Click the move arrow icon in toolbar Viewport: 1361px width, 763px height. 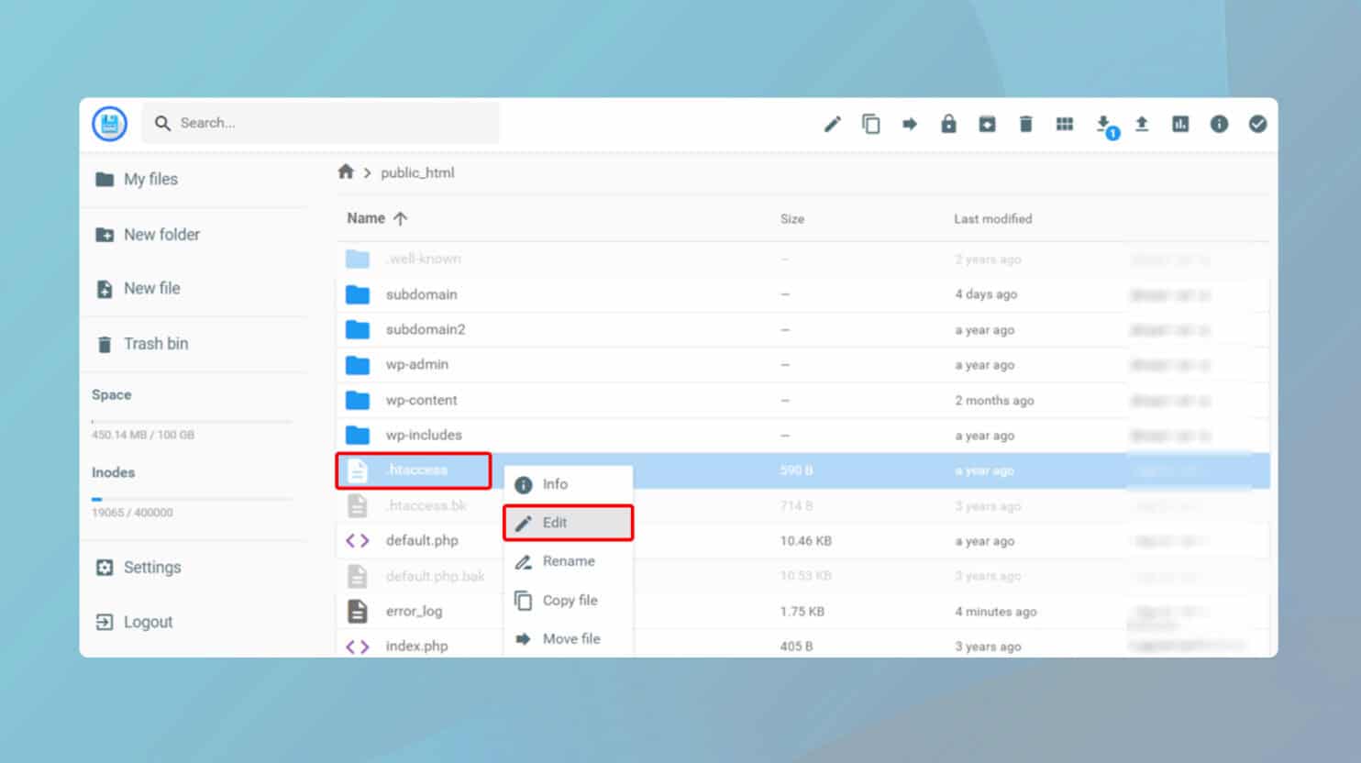pos(910,124)
